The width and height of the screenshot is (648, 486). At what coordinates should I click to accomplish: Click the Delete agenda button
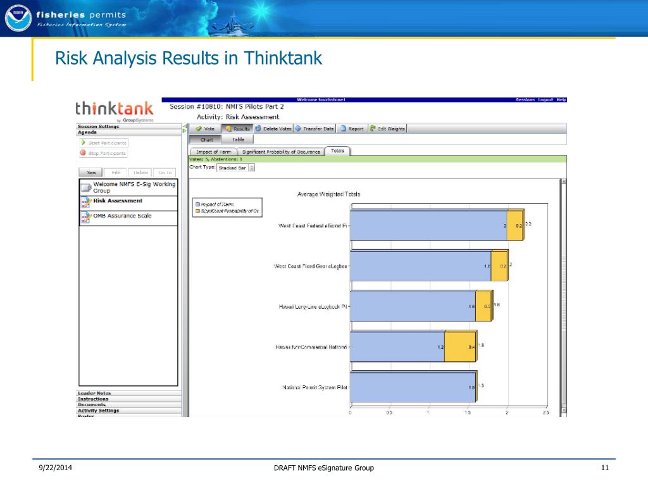click(140, 172)
